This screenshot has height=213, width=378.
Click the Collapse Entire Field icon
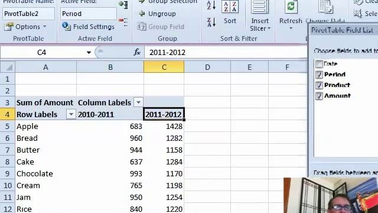(x=123, y=22)
